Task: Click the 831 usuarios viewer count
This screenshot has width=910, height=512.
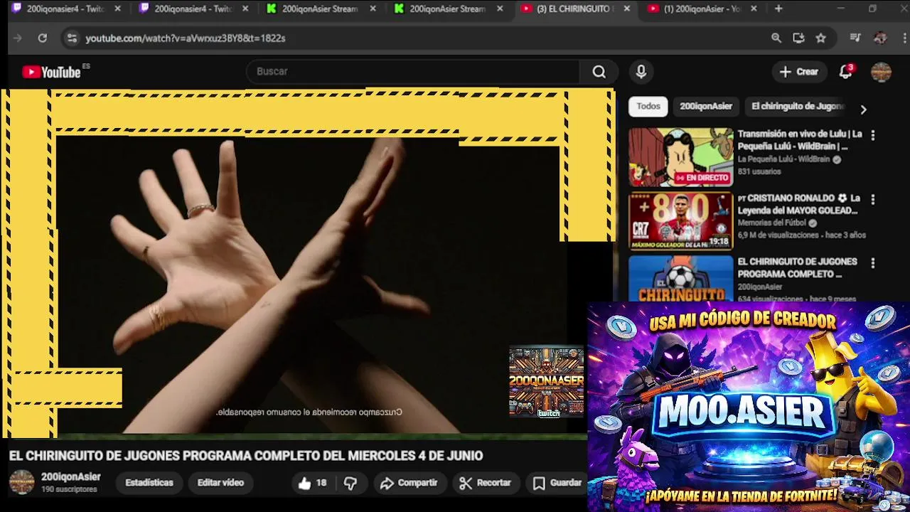Action: coord(759,171)
